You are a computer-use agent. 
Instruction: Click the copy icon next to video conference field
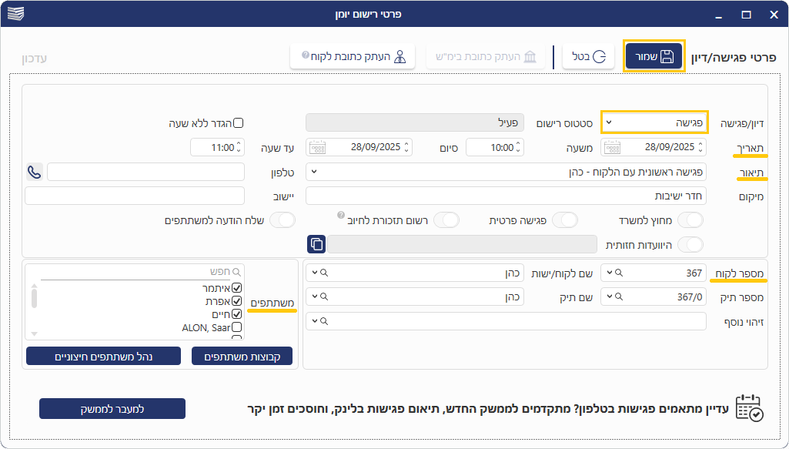pyautogui.click(x=316, y=244)
